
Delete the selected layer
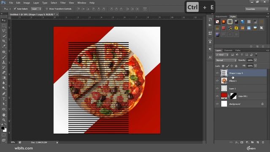pyautogui.click(x=263, y=142)
